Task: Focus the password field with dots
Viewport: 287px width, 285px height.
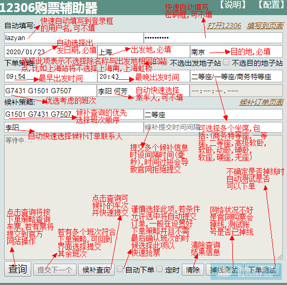Action: 213,38
